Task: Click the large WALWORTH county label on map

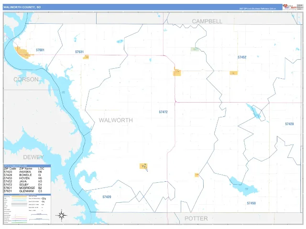Action: point(116,120)
